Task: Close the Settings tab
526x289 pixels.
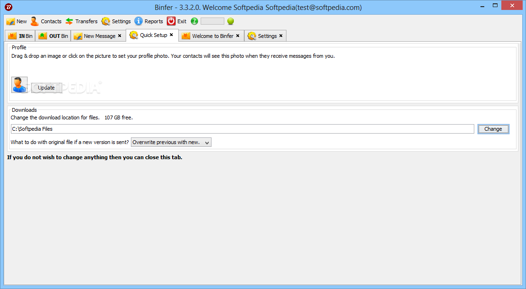Action: coord(281,36)
